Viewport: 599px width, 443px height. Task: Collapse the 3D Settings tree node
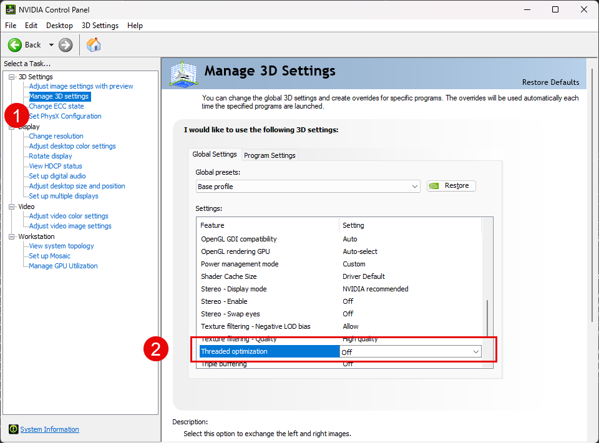(x=12, y=77)
